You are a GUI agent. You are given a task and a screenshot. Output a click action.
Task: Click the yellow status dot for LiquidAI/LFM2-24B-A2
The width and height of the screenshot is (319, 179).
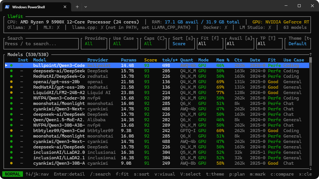[x=11, y=93]
